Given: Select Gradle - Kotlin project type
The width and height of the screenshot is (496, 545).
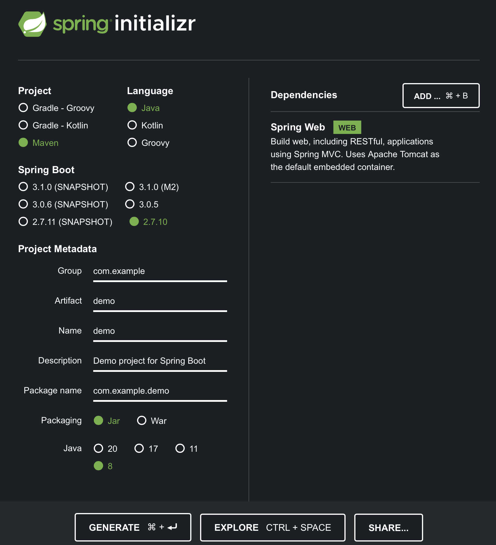Looking at the screenshot, I should pyautogui.click(x=53, y=125).
